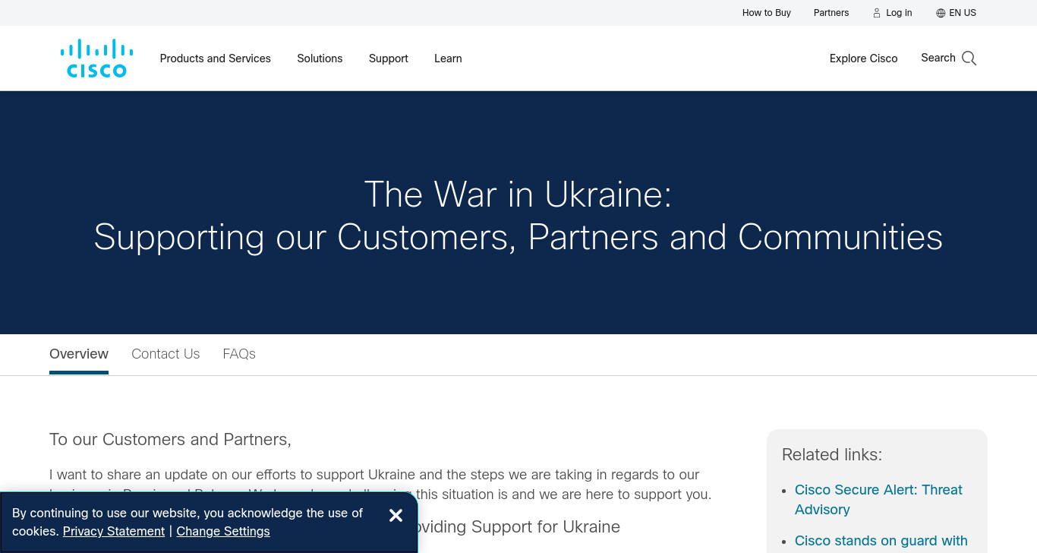Open the Solutions menu
The width and height of the screenshot is (1037, 553).
[x=320, y=58]
